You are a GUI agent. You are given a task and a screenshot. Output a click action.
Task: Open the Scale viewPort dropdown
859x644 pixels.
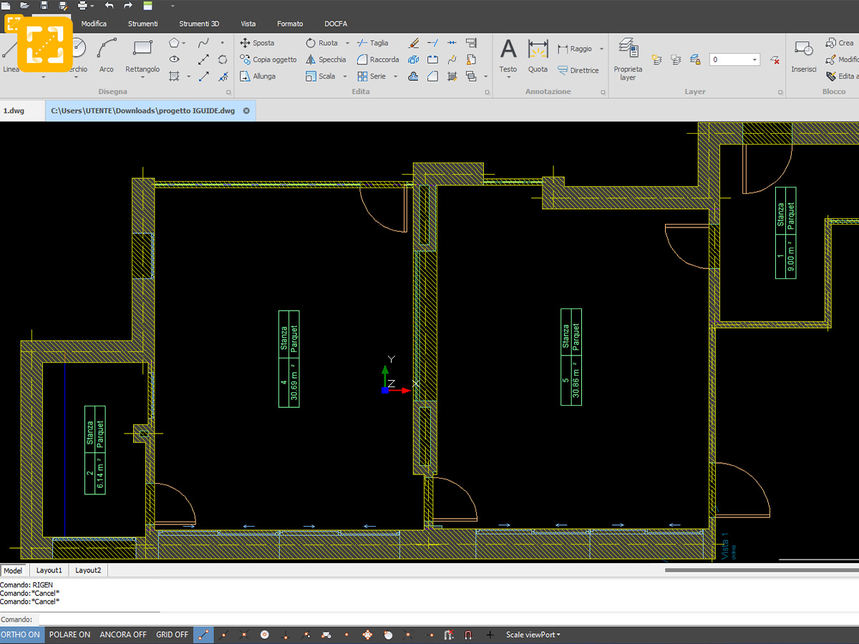pyautogui.click(x=533, y=635)
